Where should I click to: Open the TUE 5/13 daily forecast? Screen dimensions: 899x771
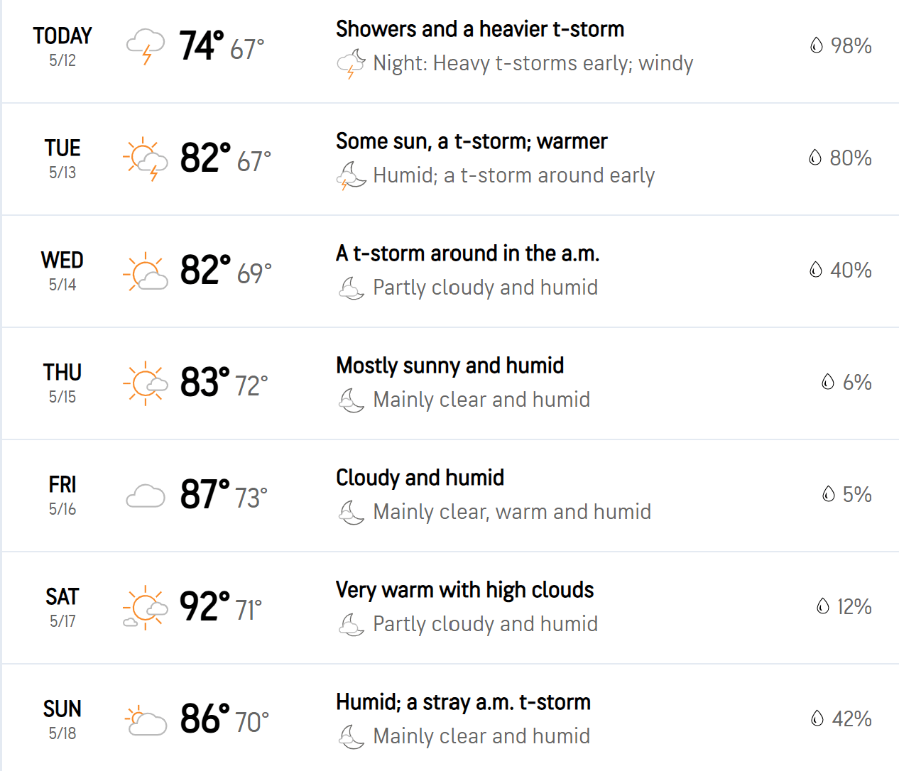pyautogui.click(x=450, y=159)
